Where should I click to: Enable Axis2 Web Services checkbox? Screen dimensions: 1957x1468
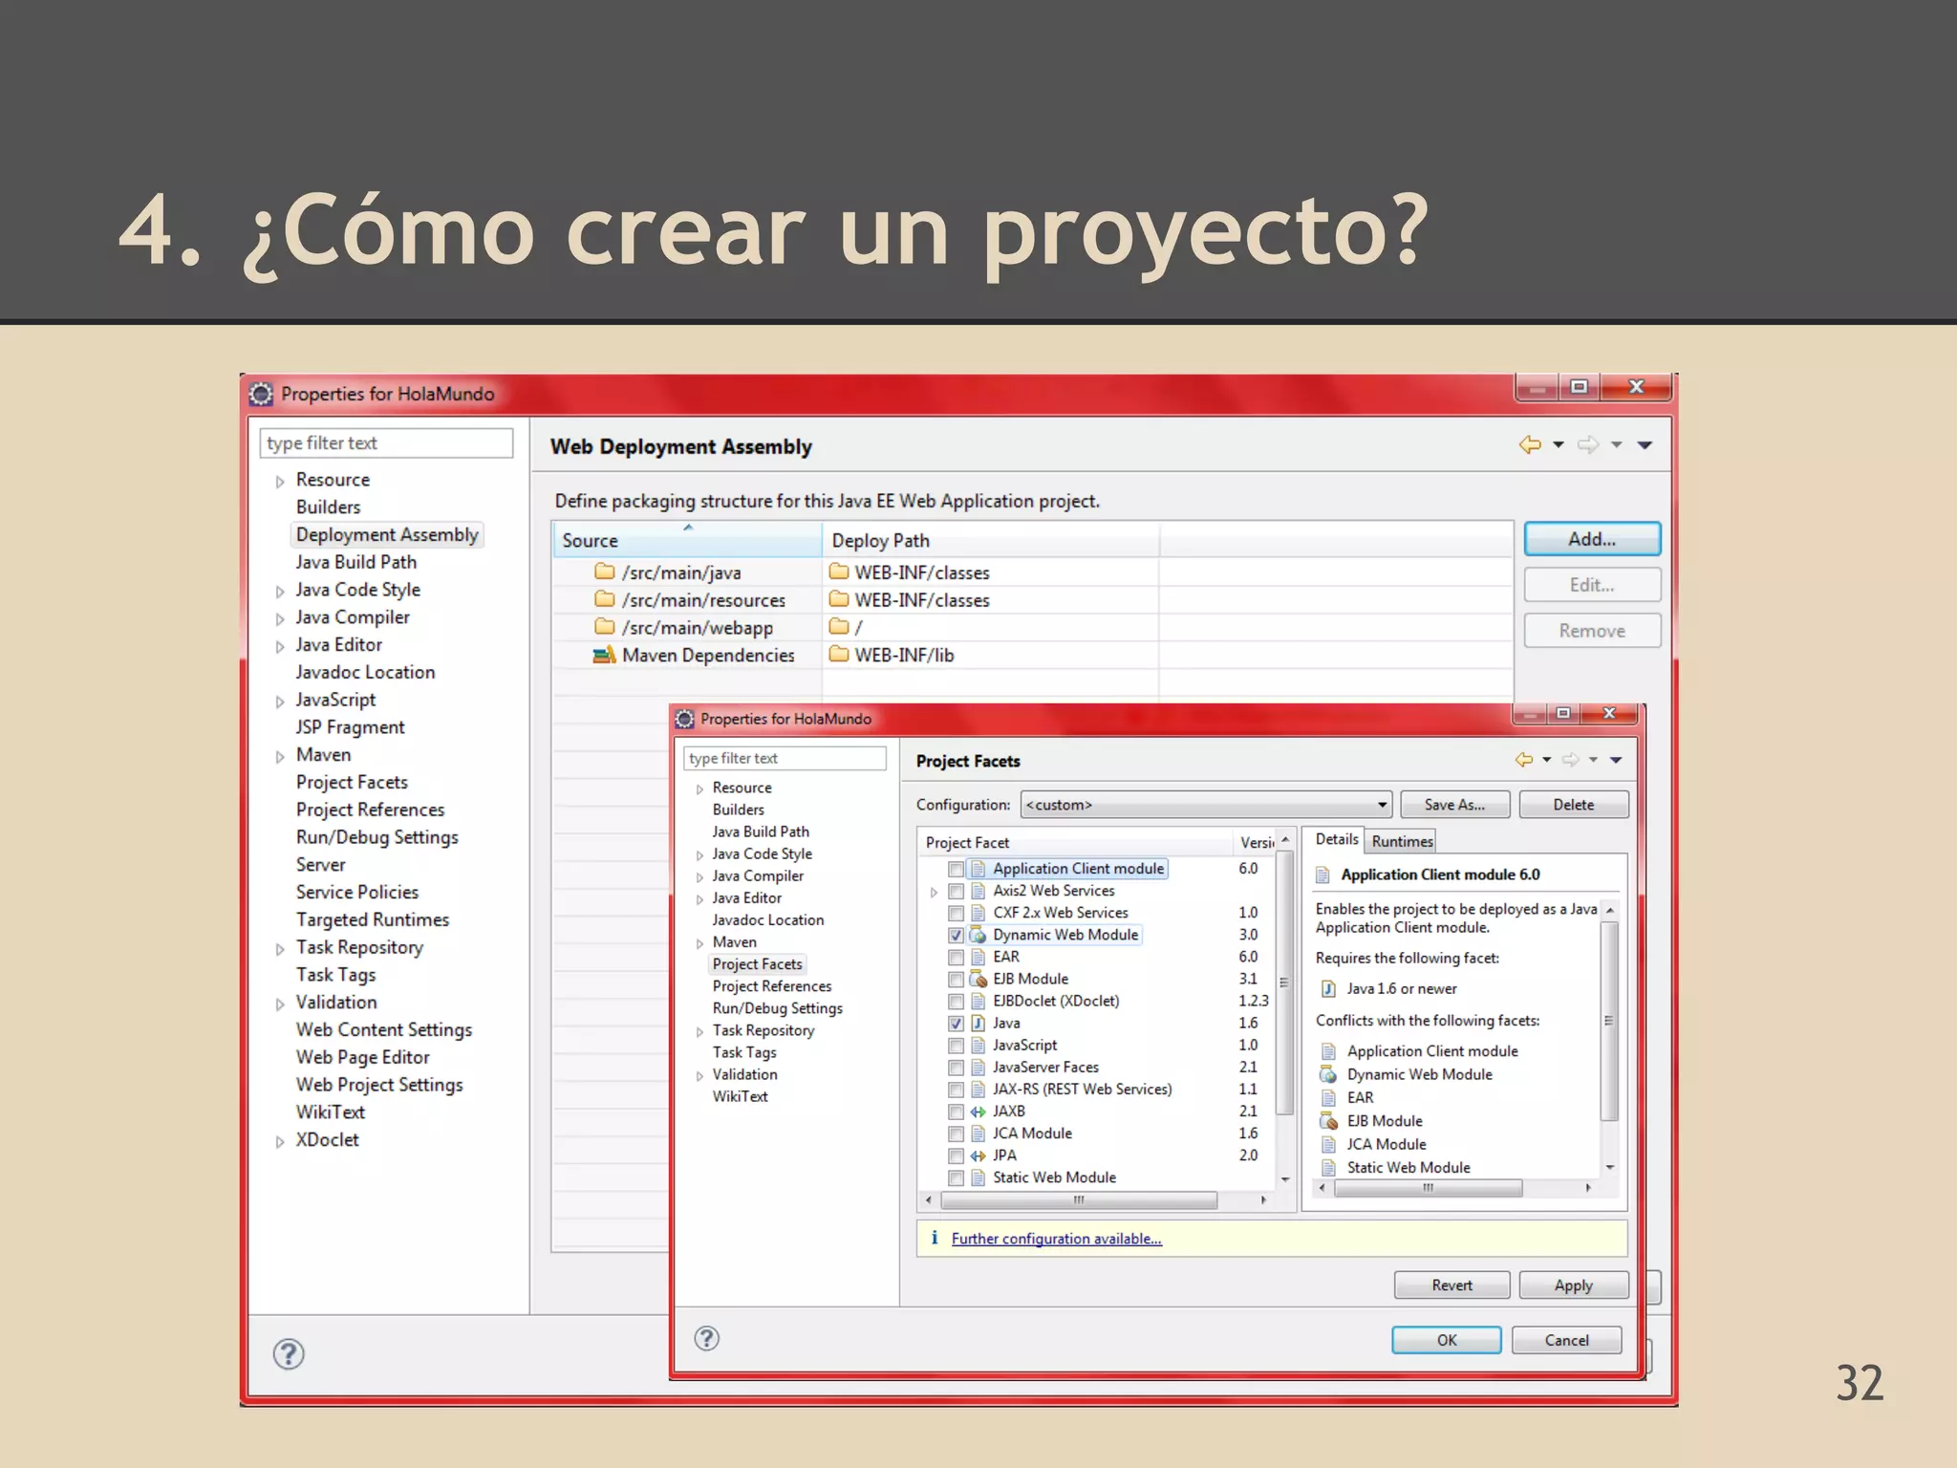956,891
